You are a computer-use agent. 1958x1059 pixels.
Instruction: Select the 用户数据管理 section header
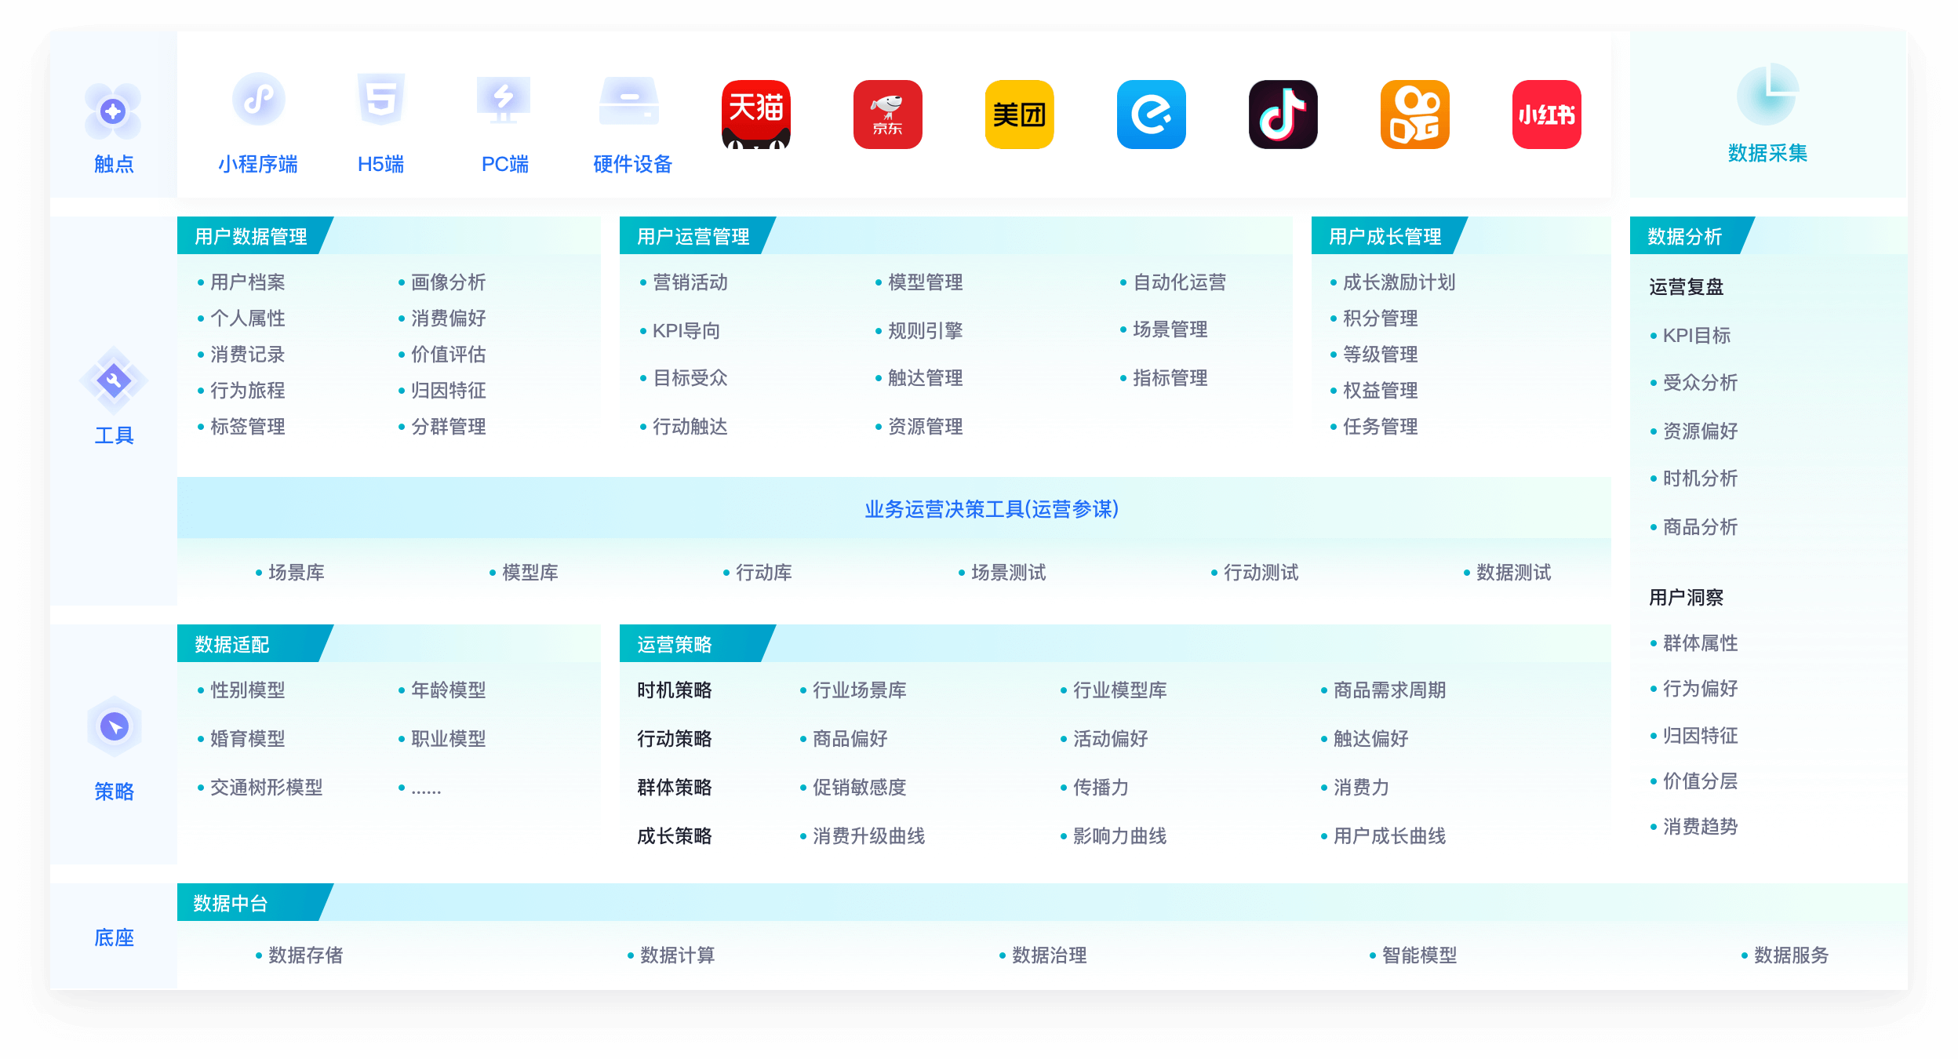click(251, 236)
